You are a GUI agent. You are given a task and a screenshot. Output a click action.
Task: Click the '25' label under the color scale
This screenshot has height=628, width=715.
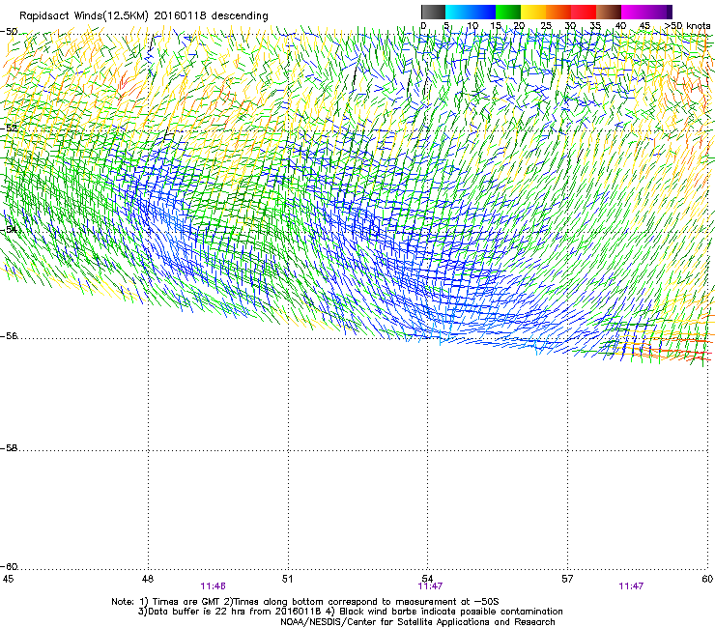[x=546, y=25]
